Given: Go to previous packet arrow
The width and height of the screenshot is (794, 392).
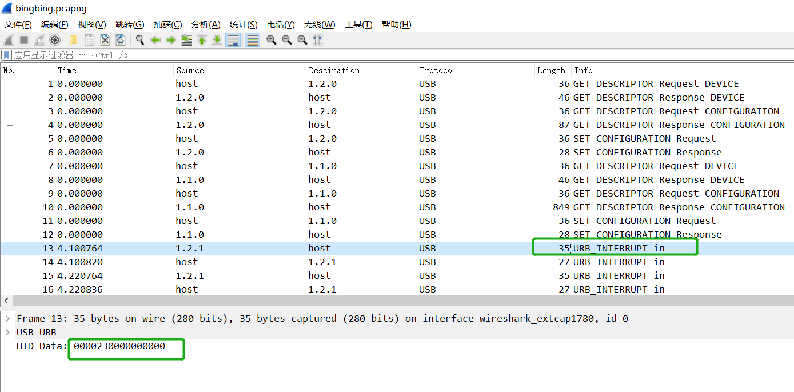Looking at the screenshot, I should point(155,40).
